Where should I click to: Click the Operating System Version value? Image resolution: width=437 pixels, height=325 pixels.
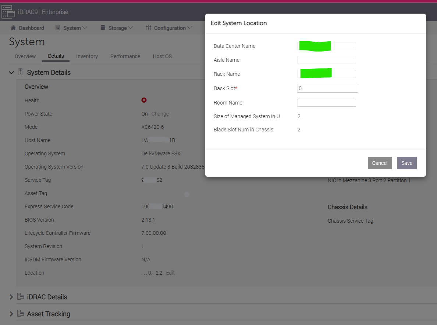(173, 167)
